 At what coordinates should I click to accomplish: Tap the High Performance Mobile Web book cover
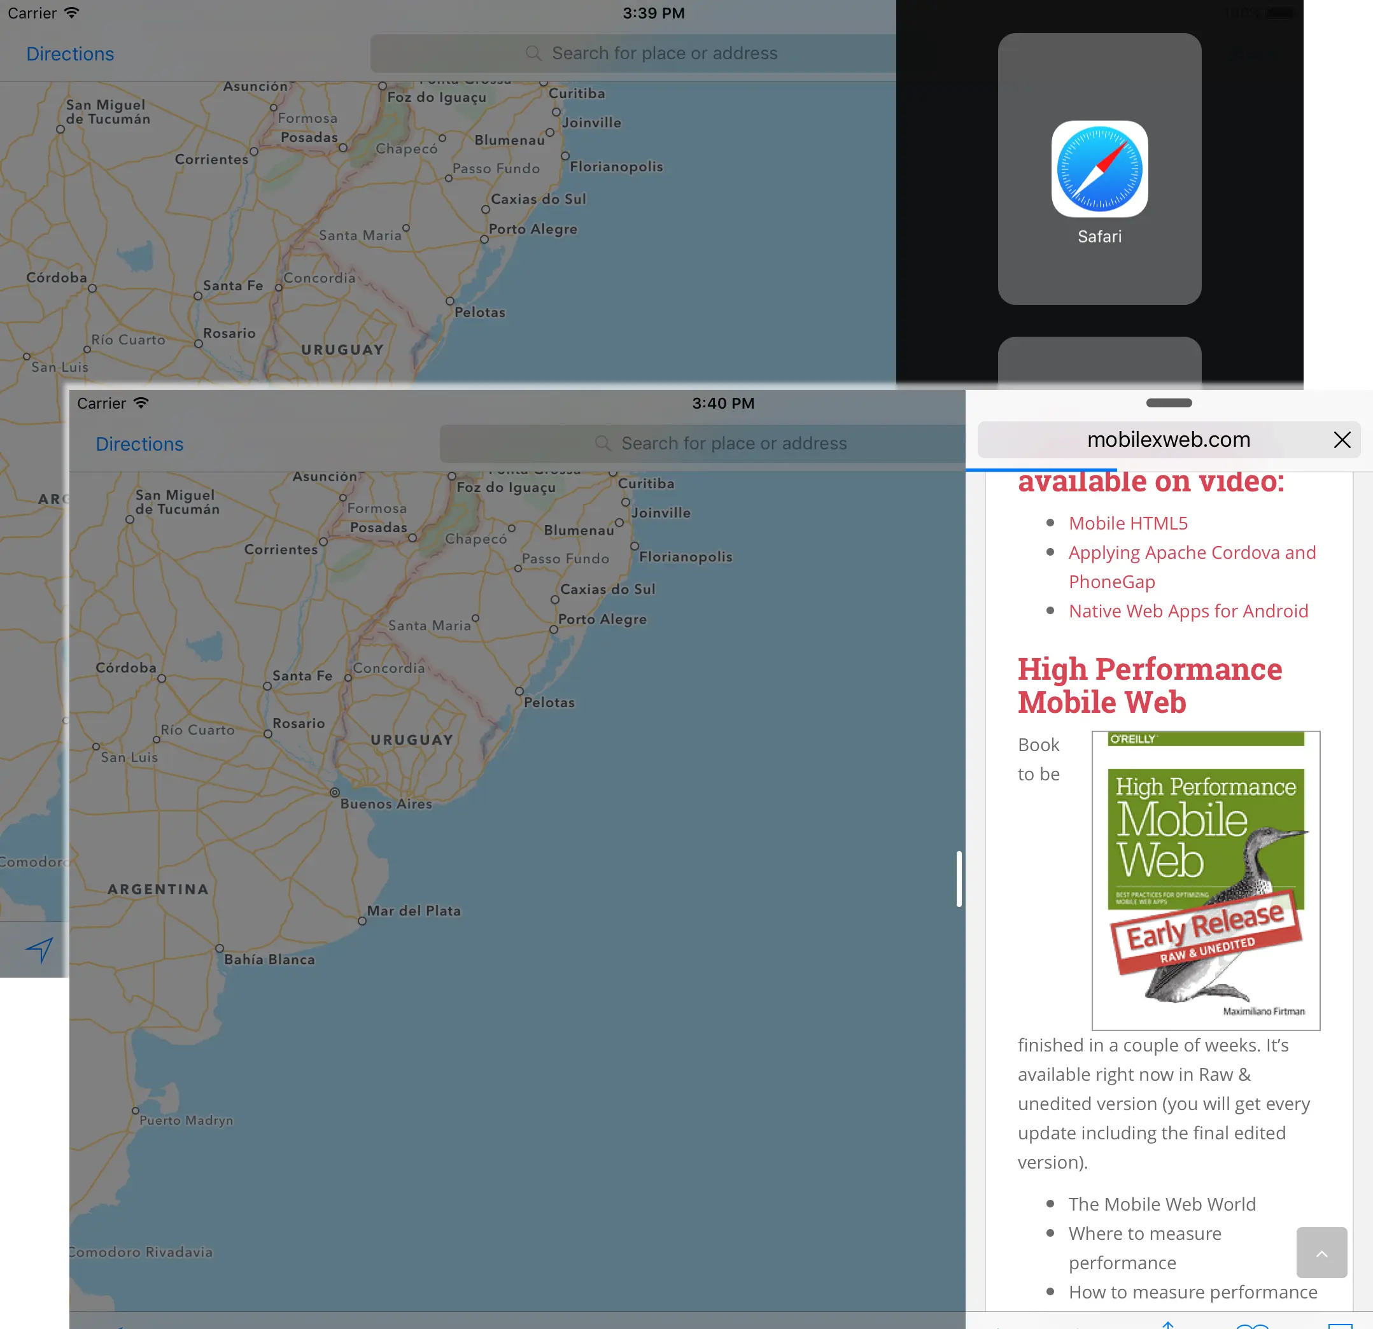pyautogui.click(x=1206, y=880)
